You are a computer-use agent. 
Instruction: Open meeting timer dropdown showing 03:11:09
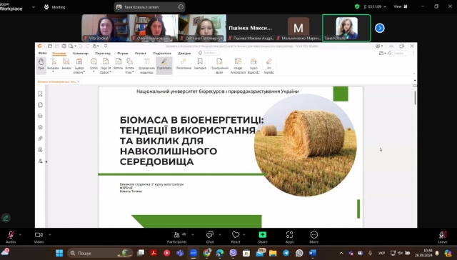point(375,6)
